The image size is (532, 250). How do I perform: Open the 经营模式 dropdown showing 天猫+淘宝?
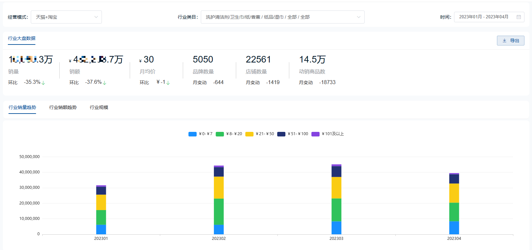click(66, 17)
